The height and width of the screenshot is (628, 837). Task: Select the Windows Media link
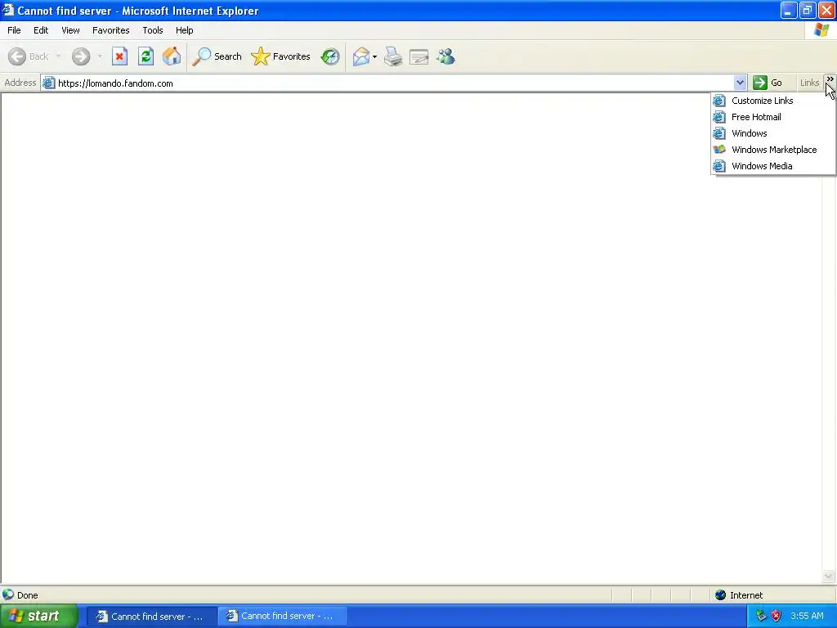pos(773,166)
